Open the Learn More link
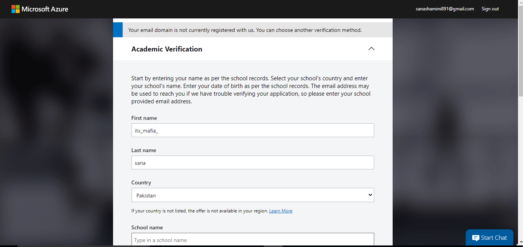 (280, 211)
